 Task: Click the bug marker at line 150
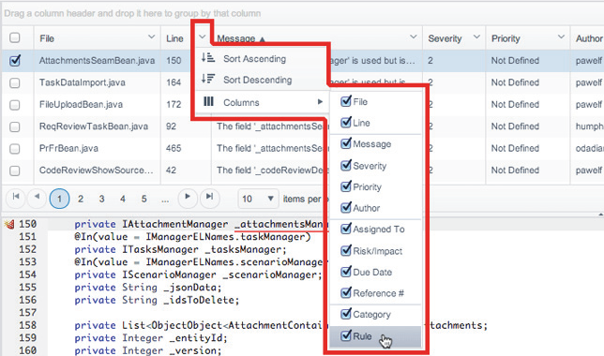pos(8,224)
